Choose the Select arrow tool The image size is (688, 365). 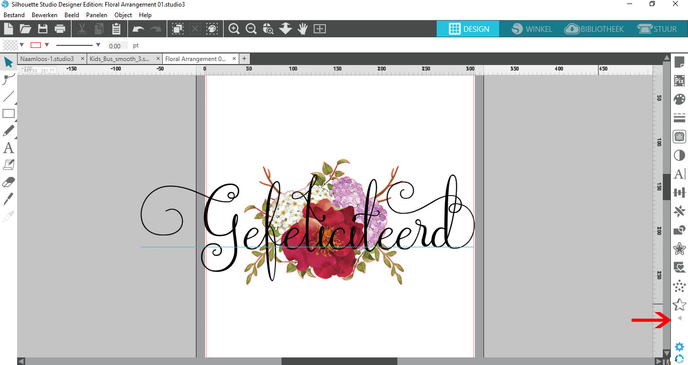click(9, 63)
